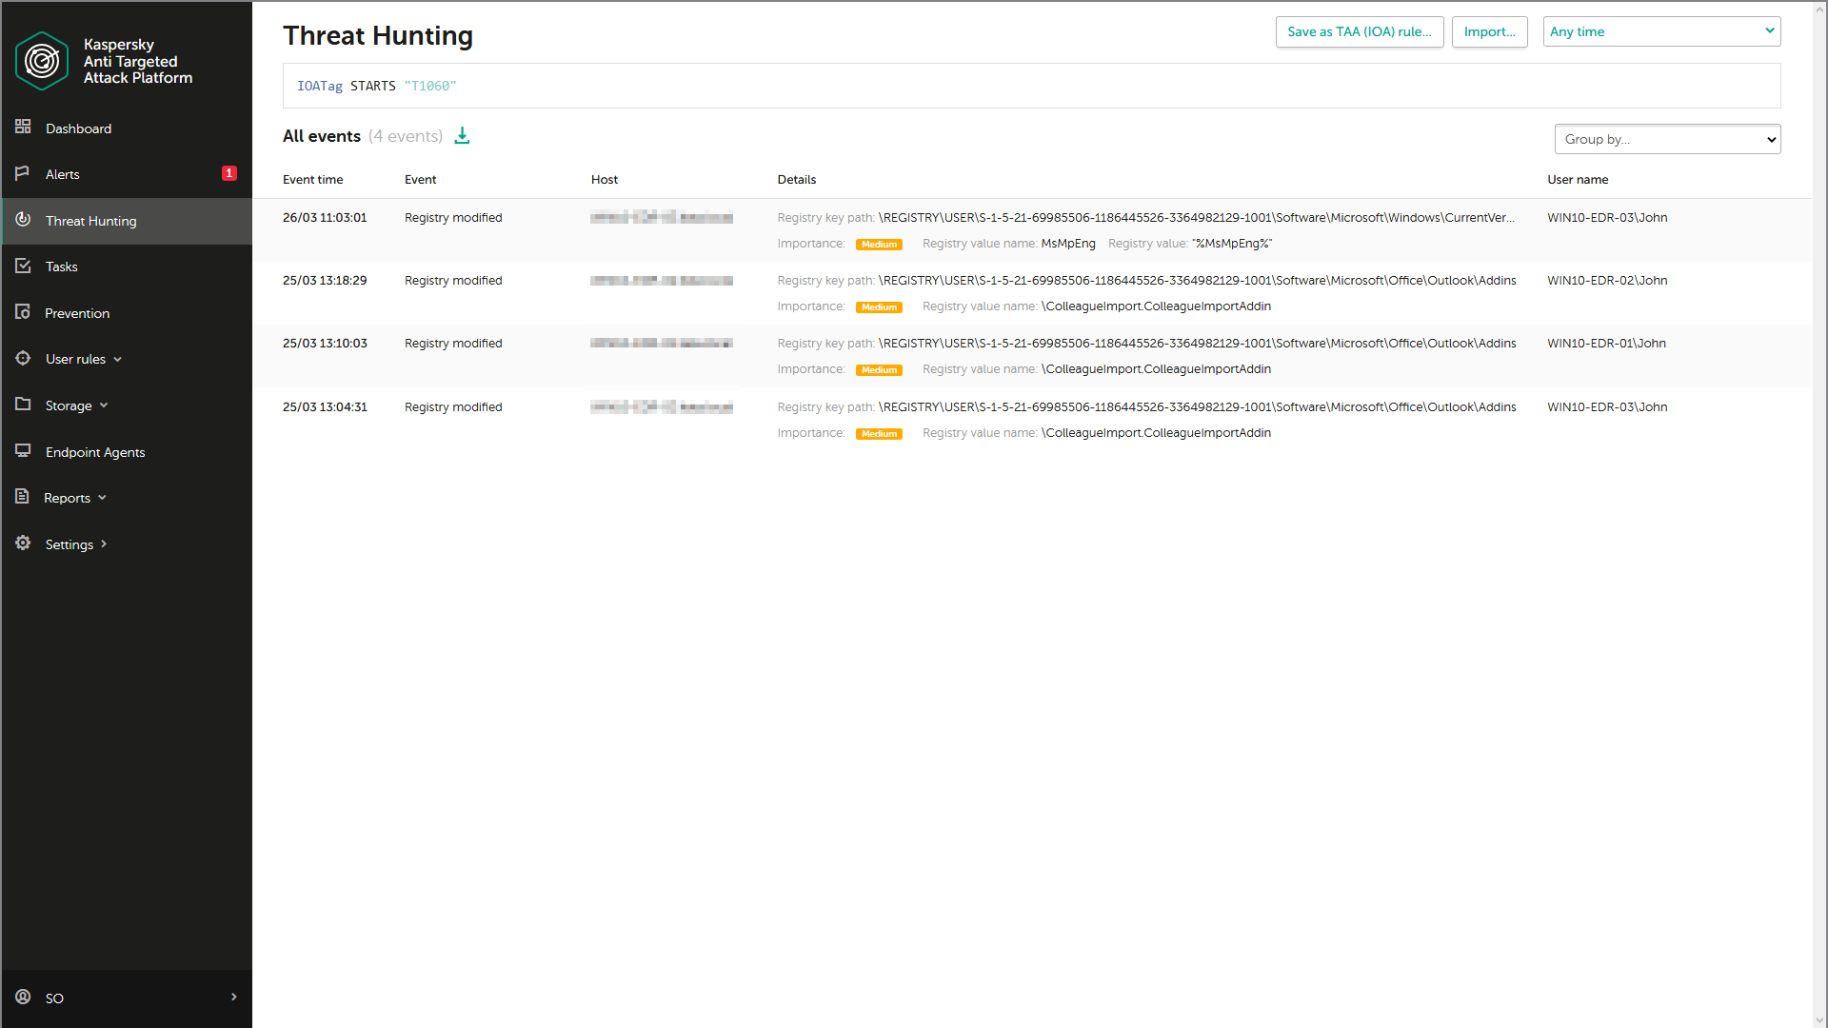The image size is (1828, 1028).
Task: Click the Alerts flag icon
Action: 23,173
